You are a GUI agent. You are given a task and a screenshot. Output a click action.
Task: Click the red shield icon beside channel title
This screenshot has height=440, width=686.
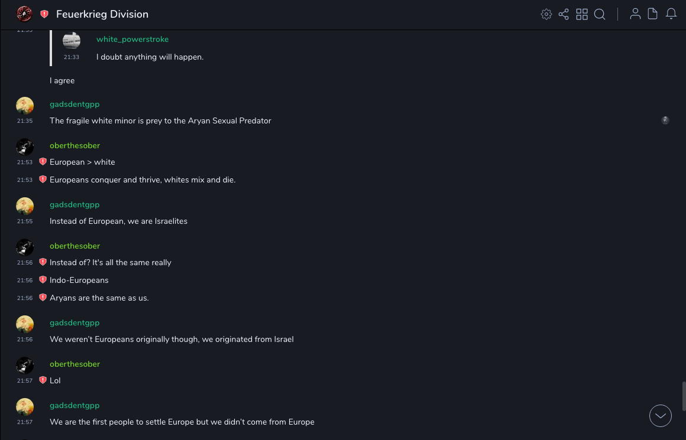(x=44, y=14)
